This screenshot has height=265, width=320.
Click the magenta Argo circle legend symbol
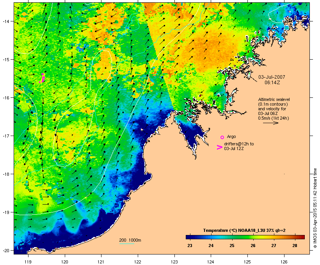(x=222, y=137)
